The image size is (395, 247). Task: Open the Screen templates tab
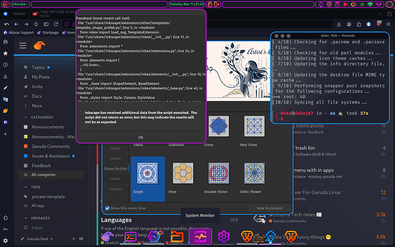coord(116,158)
